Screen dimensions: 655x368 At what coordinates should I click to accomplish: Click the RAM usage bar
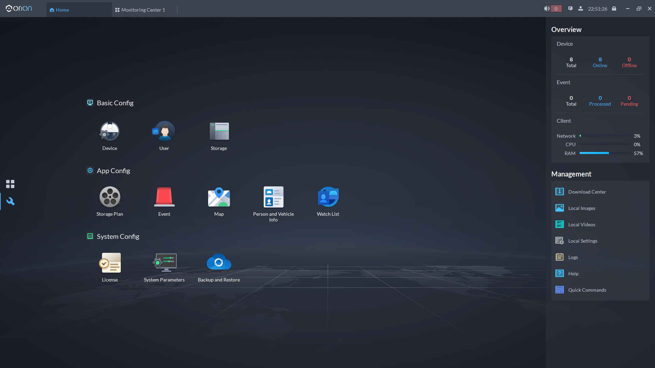(x=605, y=153)
